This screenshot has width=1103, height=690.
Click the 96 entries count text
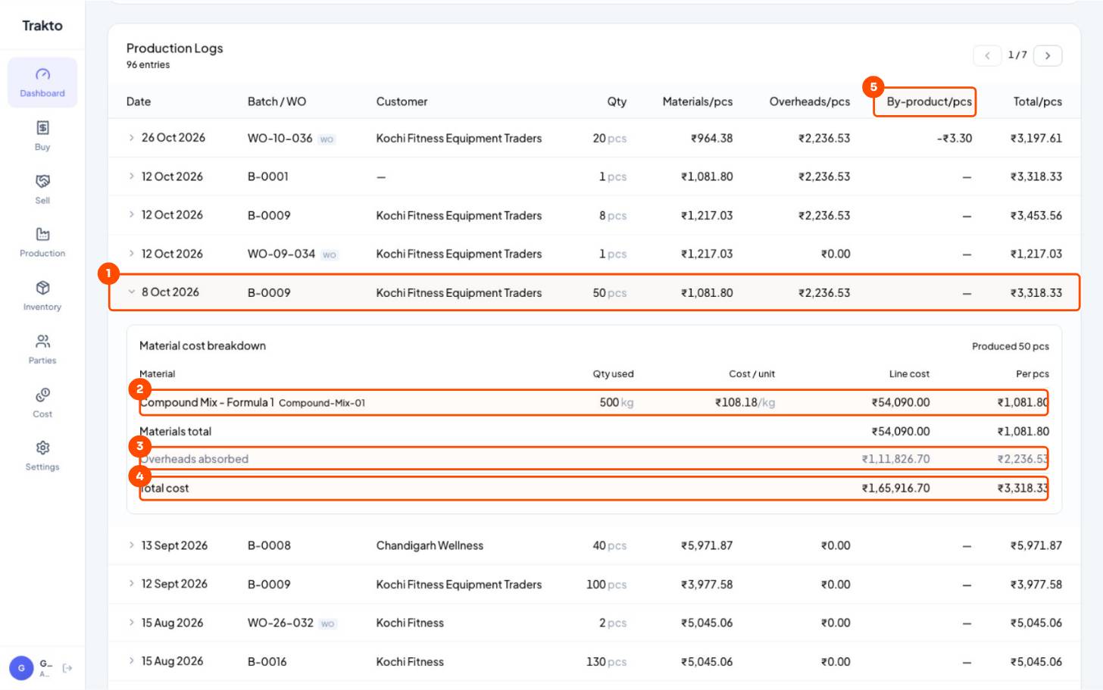pos(148,65)
